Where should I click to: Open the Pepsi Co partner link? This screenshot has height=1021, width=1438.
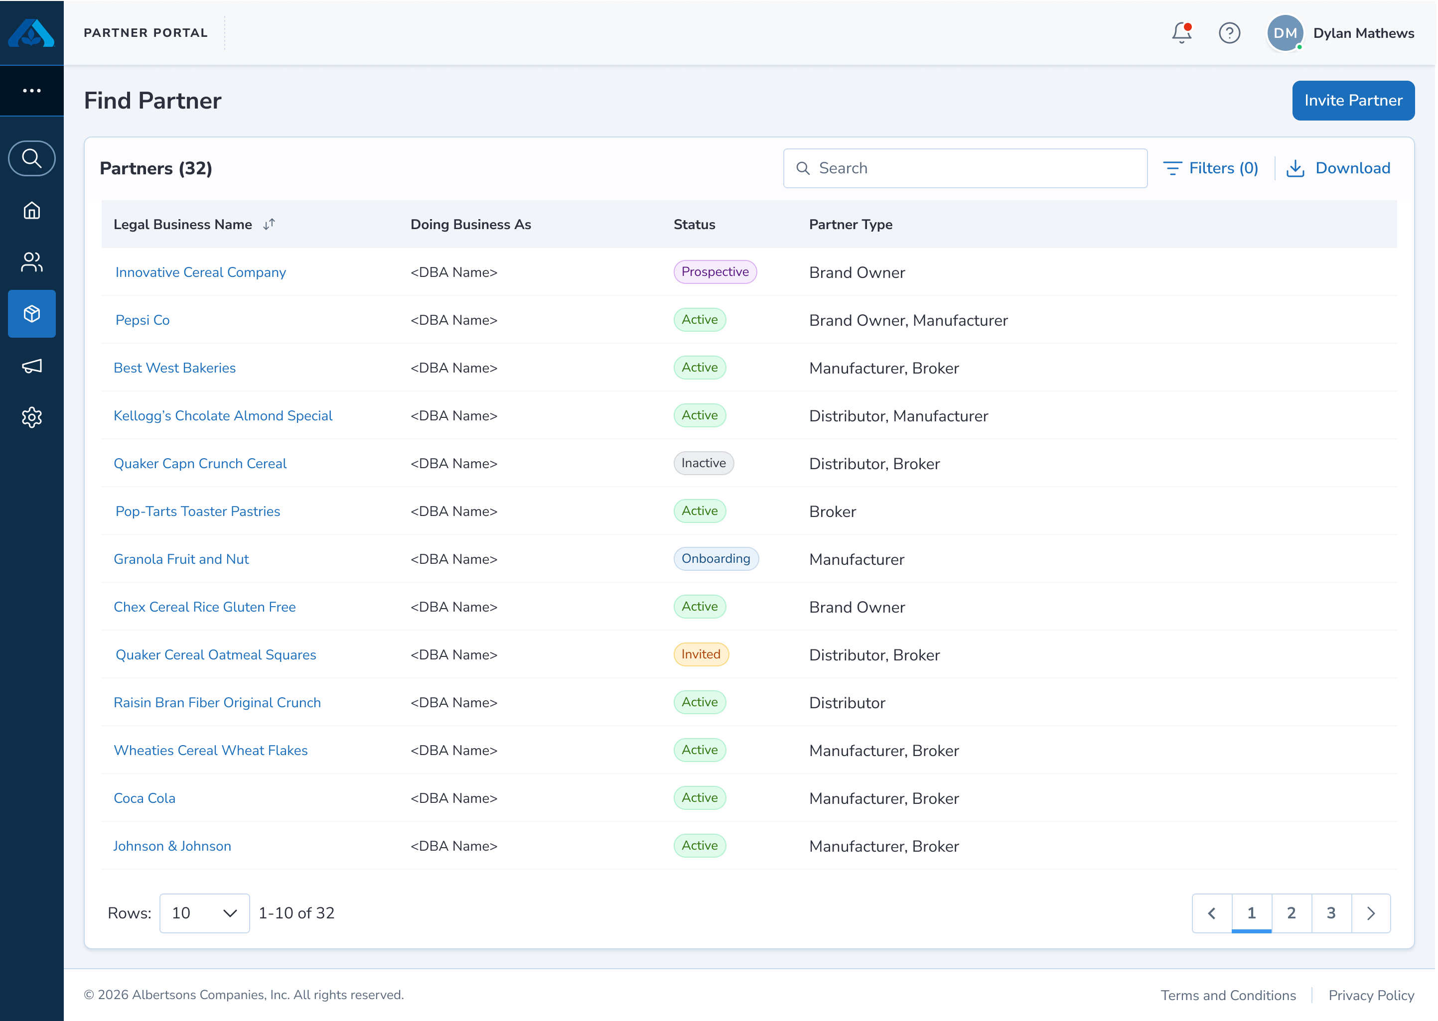(x=143, y=320)
